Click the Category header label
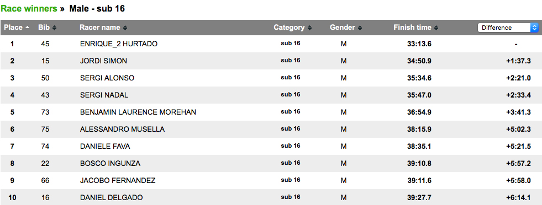Image resolution: width=542 pixels, height=205 pixels. tap(289, 28)
